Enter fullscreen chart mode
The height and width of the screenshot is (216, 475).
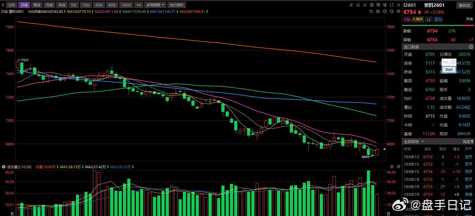(x=391, y=5)
